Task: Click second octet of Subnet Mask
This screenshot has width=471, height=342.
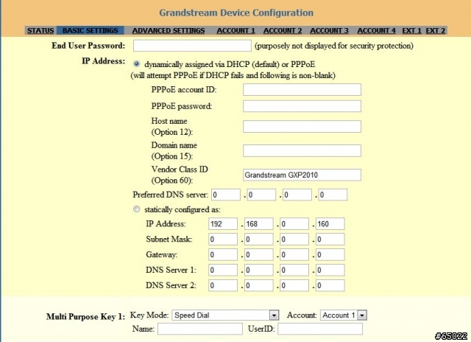Action: [x=258, y=240]
